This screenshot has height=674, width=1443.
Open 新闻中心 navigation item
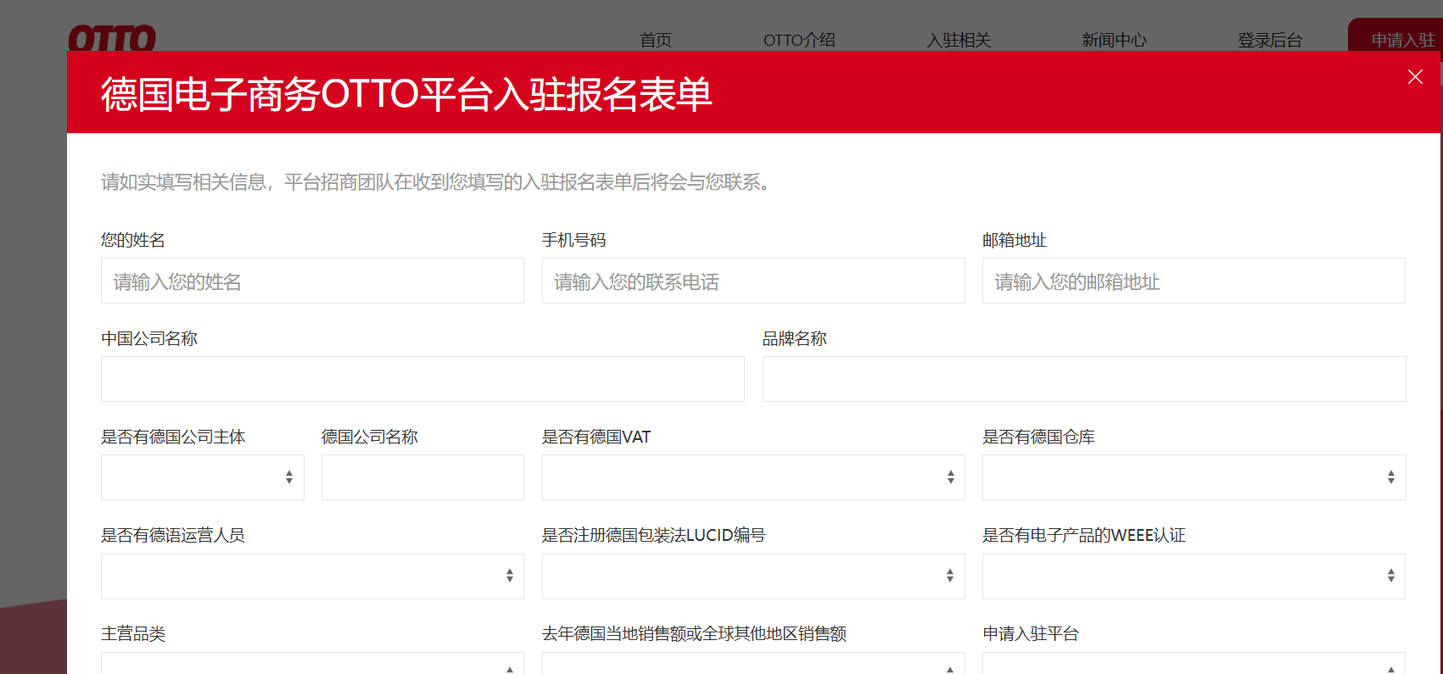coord(1114,40)
